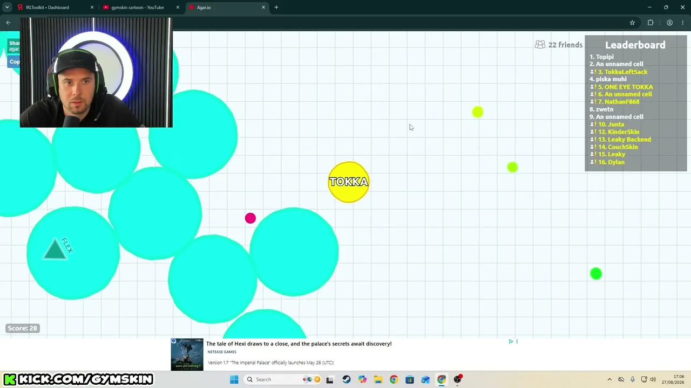Viewport: 691px width, 388px height.
Task: Switch to the active Chrome window in taskbar
Action: [442, 379]
